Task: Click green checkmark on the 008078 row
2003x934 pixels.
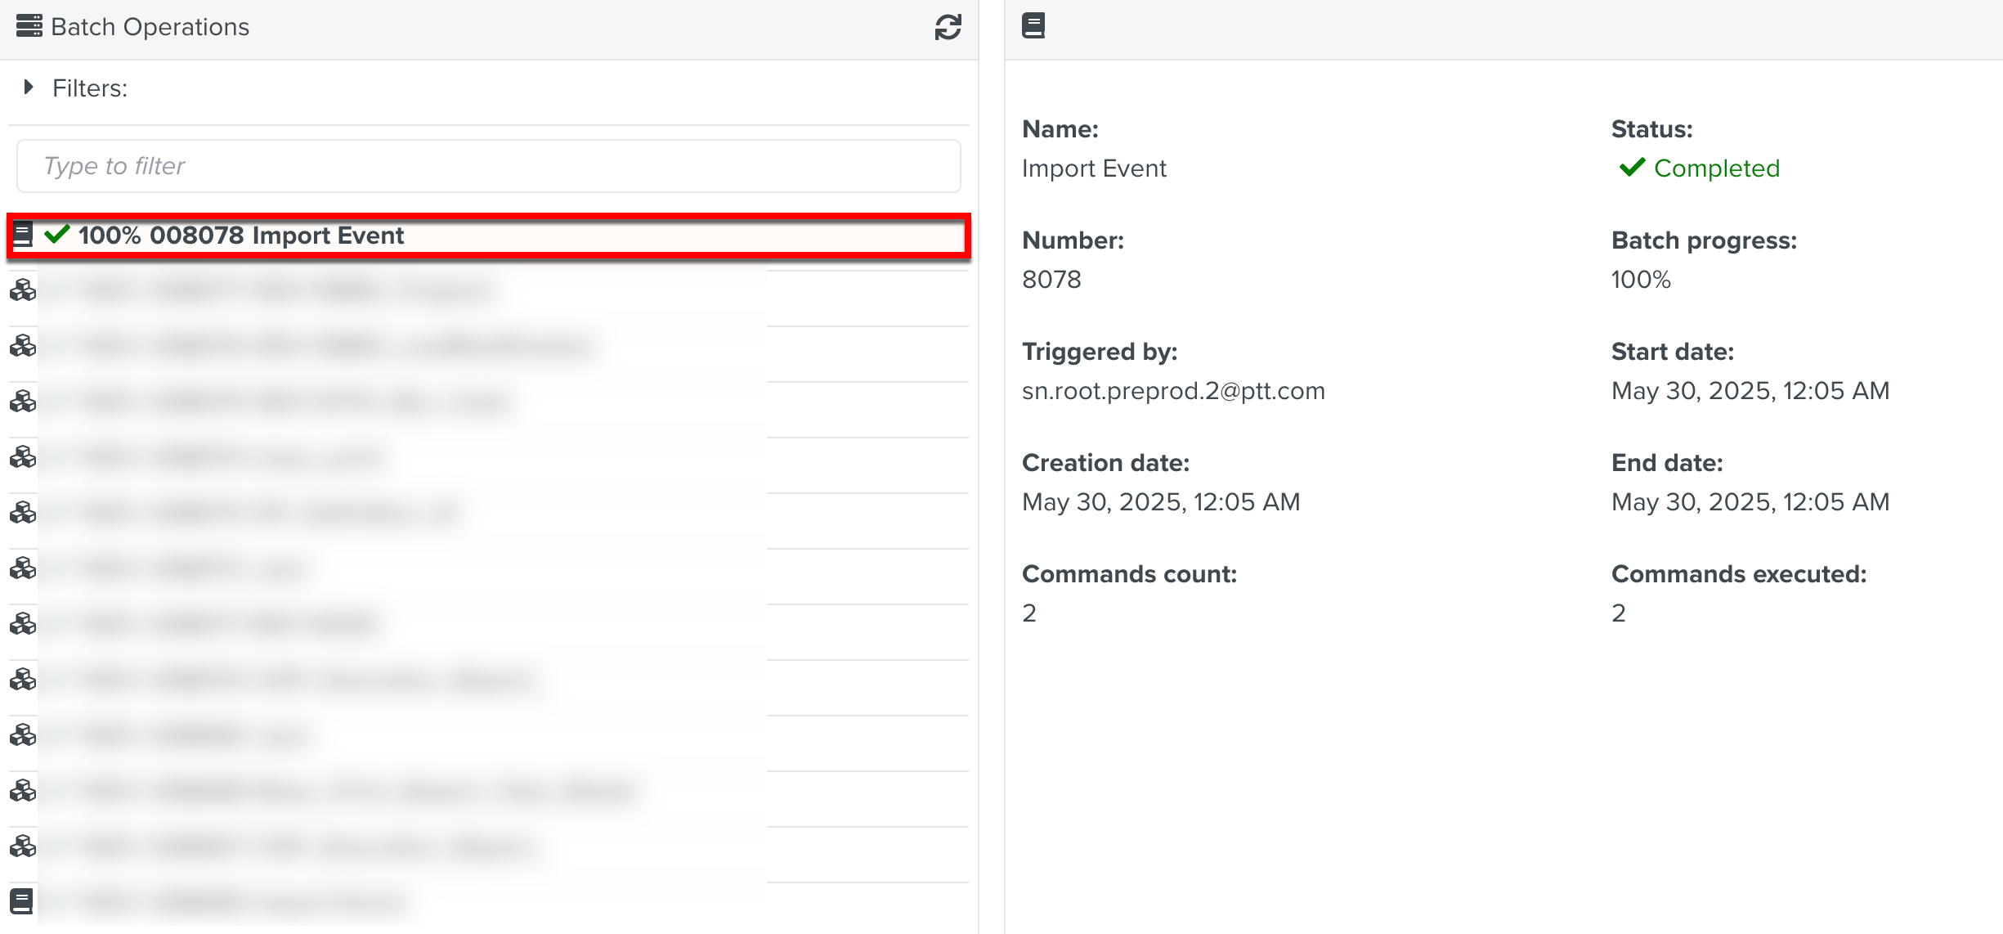Action: click(x=56, y=236)
